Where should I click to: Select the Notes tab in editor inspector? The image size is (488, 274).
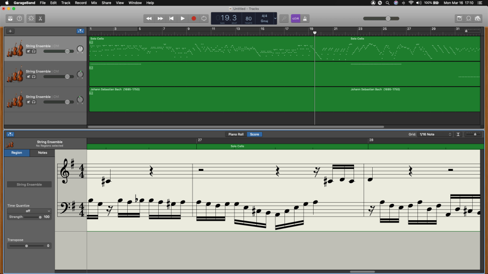pos(42,153)
